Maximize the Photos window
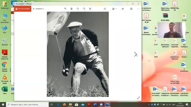Viewport: 191px width, 107px height. 133,4
